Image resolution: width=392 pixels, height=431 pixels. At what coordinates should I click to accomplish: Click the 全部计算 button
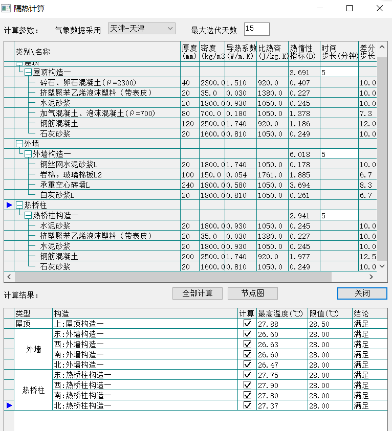pyautogui.click(x=197, y=293)
